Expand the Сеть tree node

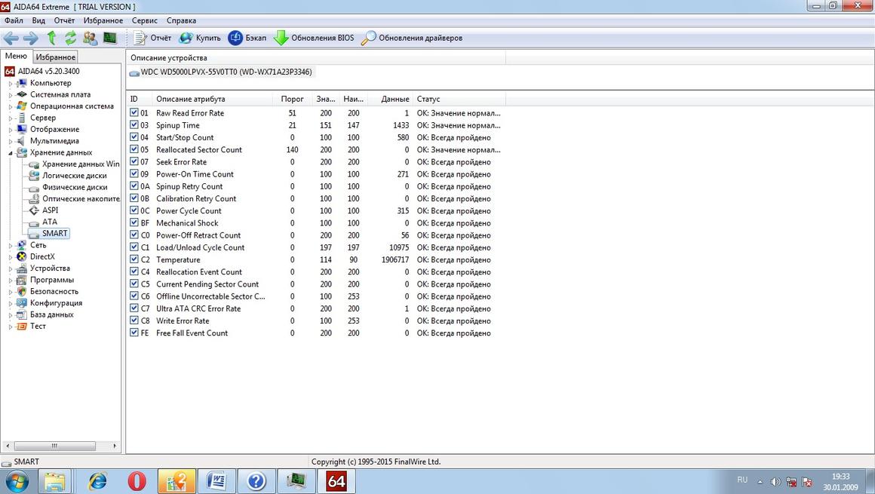click(10, 246)
